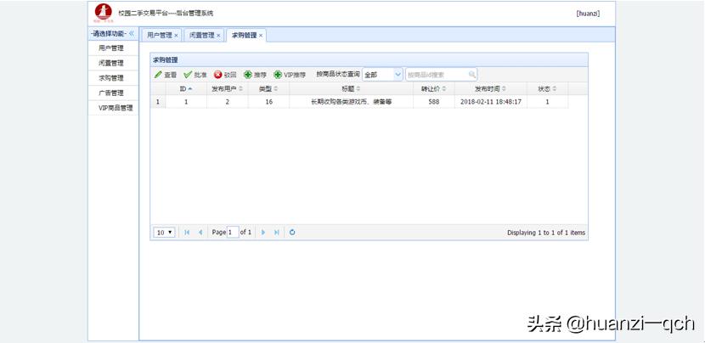
Task: Select the row number cell of row 1
Action: click(158, 102)
